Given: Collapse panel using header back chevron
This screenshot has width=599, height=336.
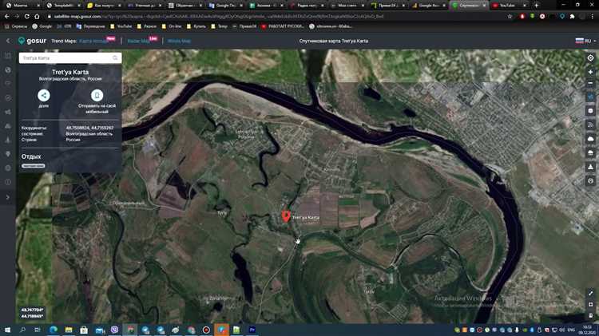Looking at the screenshot, I should pyautogui.click(x=8, y=41).
